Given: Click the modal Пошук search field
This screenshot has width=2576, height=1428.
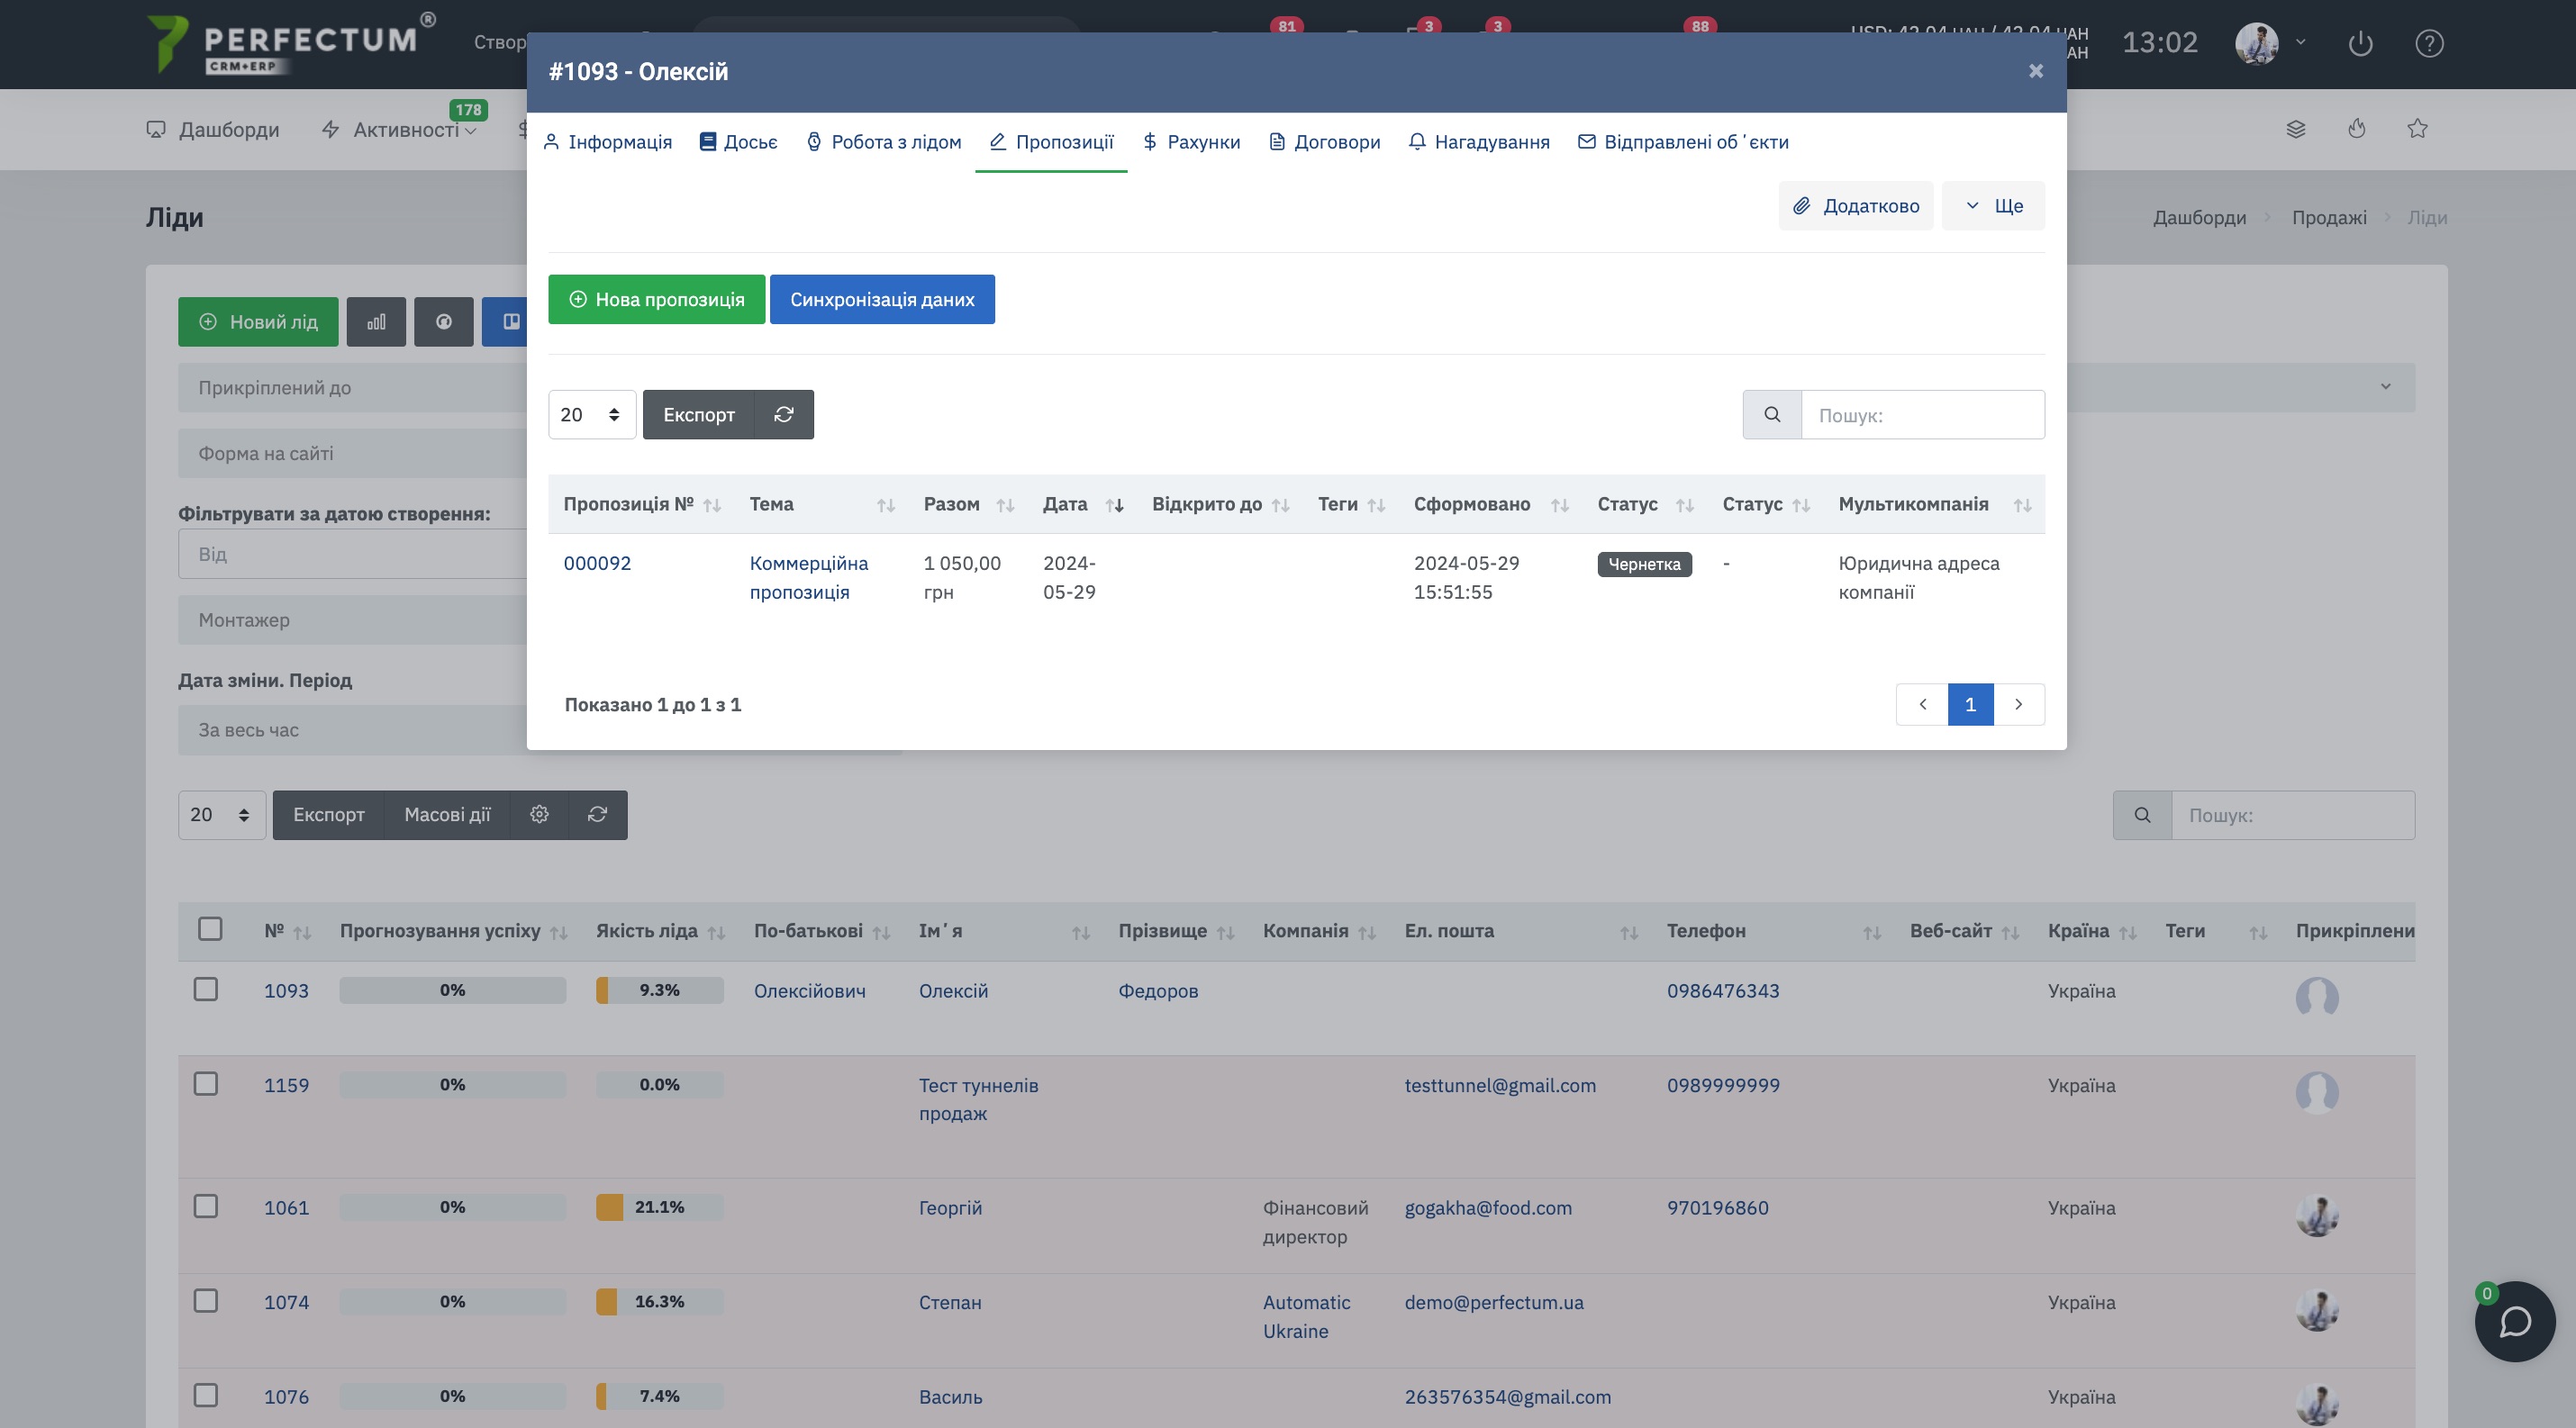Looking at the screenshot, I should point(1923,415).
